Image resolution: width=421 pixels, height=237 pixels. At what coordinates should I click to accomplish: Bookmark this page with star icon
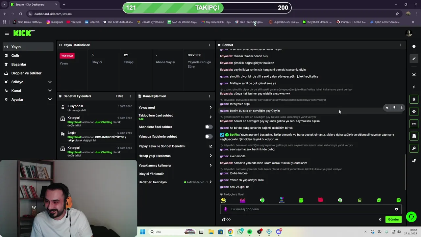pyautogui.click(x=397, y=14)
